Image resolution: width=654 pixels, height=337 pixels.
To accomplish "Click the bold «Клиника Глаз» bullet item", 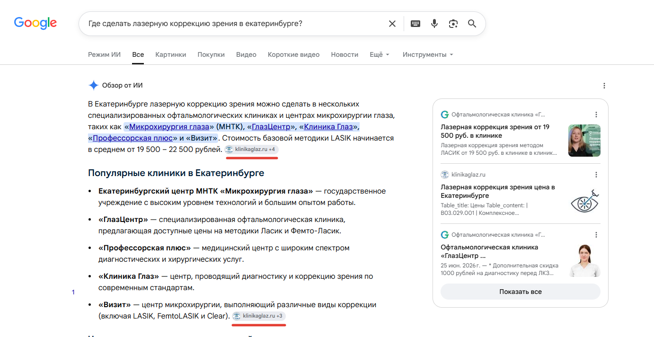I will click(x=129, y=276).
